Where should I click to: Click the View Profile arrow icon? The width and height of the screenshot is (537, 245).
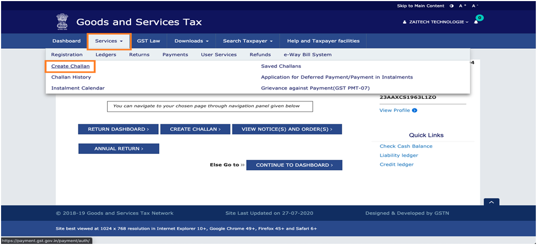click(414, 111)
